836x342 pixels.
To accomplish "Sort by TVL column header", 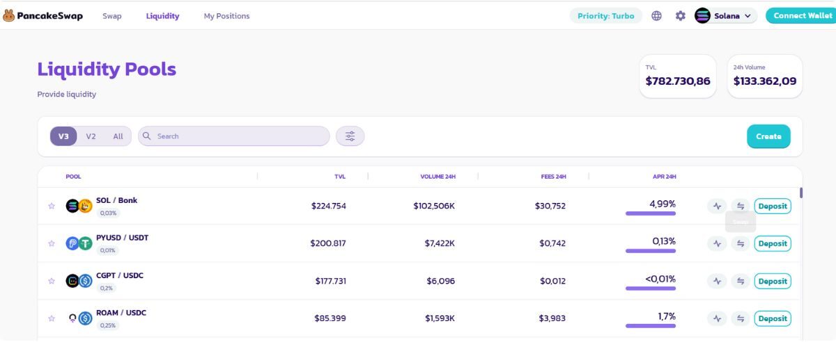I will point(340,177).
